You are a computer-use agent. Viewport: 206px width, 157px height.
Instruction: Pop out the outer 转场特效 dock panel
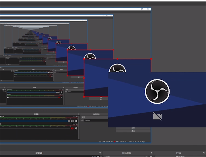click(x=151, y=153)
